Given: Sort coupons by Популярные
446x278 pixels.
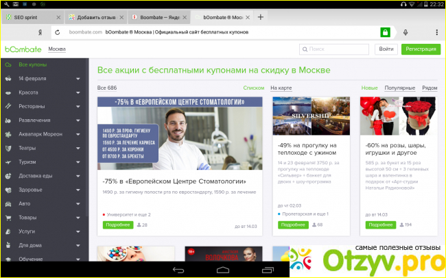Looking at the screenshot, I should click(399, 88).
